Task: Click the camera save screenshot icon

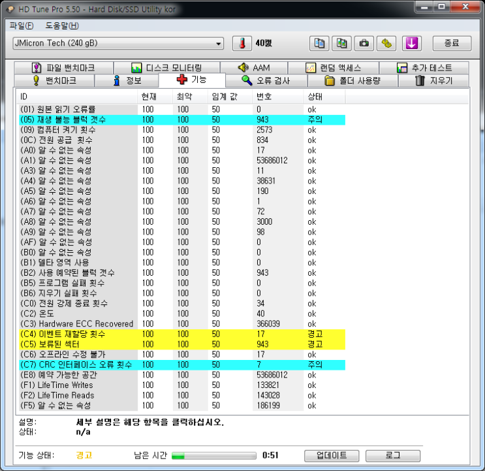Action: (364, 43)
